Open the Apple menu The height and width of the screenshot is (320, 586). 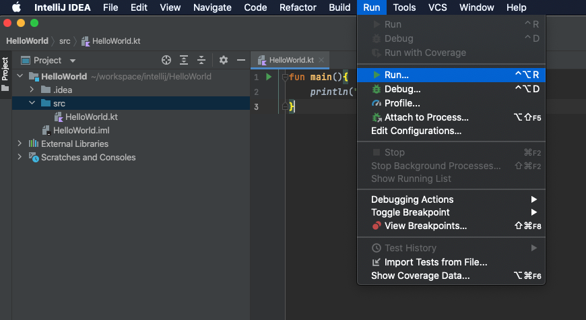pos(16,7)
